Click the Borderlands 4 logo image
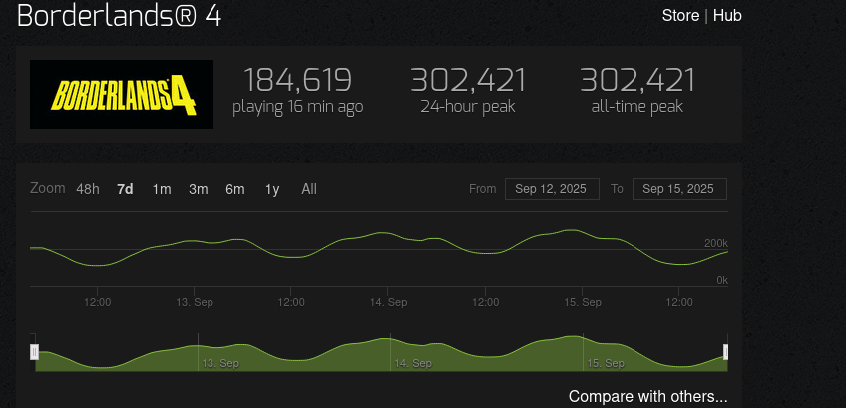Viewport: 846px width, 408px height. (122, 95)
